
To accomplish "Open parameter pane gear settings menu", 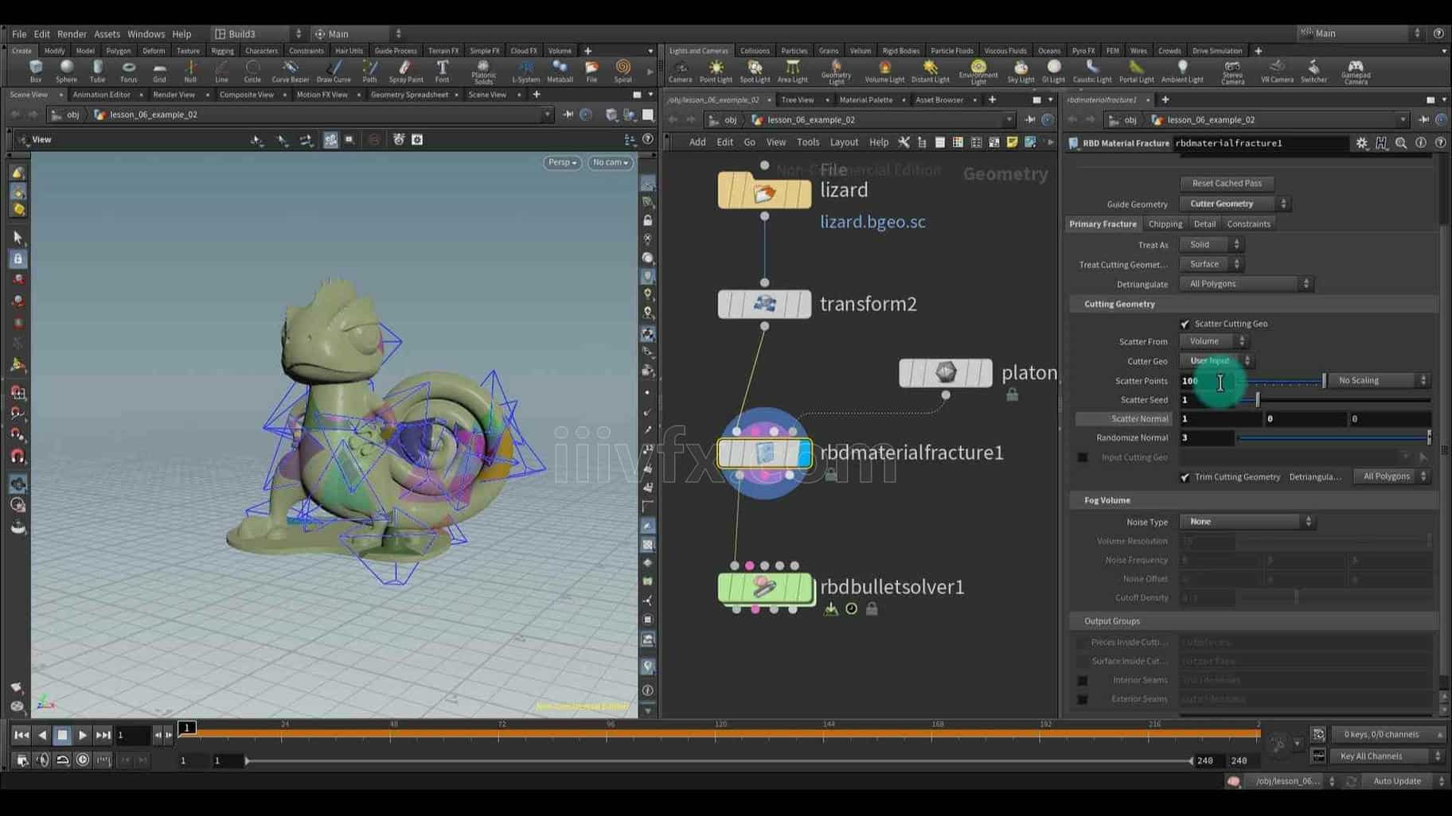I will pos(1362,143).
